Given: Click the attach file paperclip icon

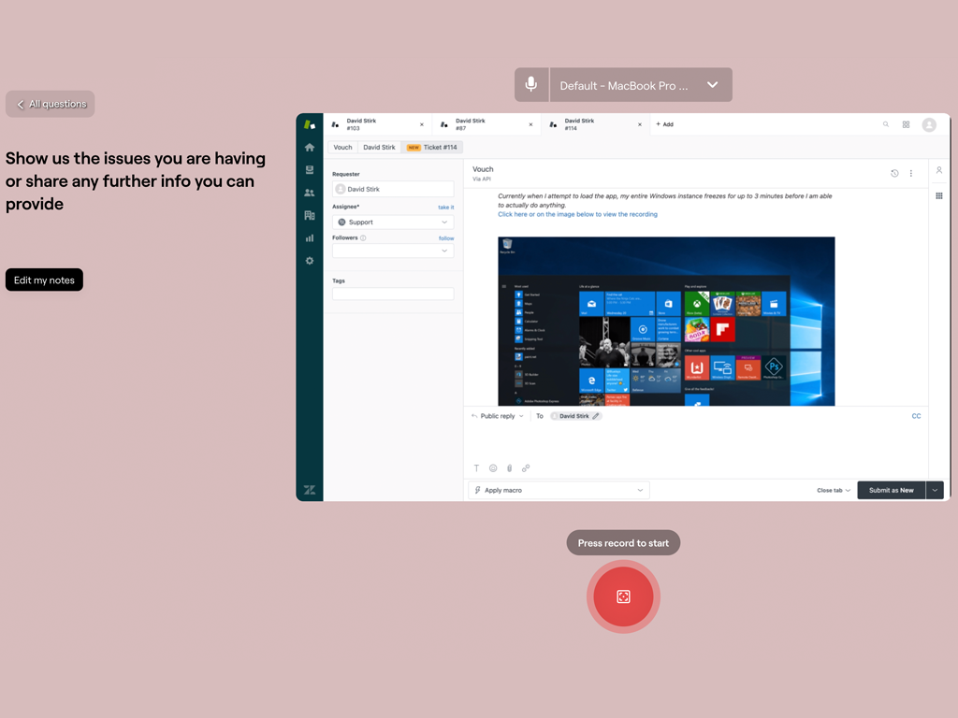Looking at the screenshot, I should pos(509,468).
